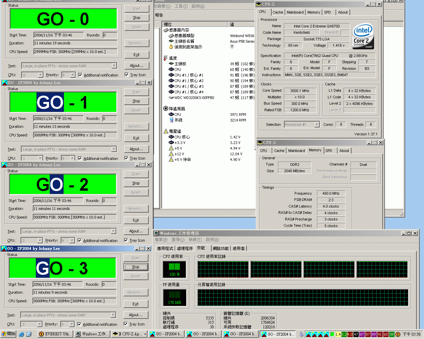Screen dimensions: 424x339
Task: Click the 分頁檔使用記錄 page file graph
Action: pyautogui.click(x=303, y=298)
